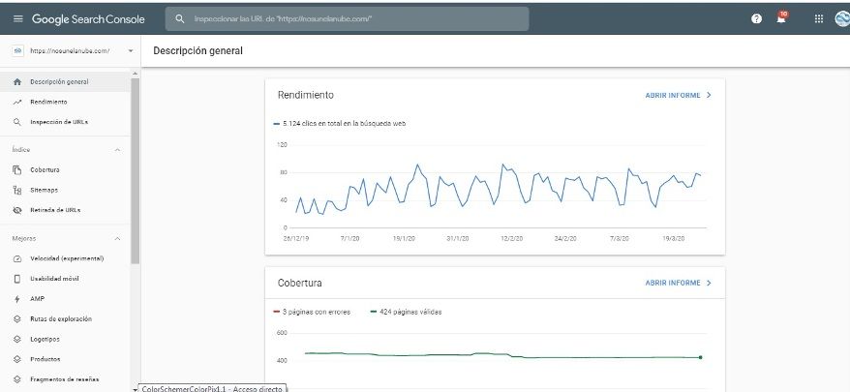850x392 pixels.
Task: Click the 'Descripción general' page heading
Action: [x=197, y=51]
